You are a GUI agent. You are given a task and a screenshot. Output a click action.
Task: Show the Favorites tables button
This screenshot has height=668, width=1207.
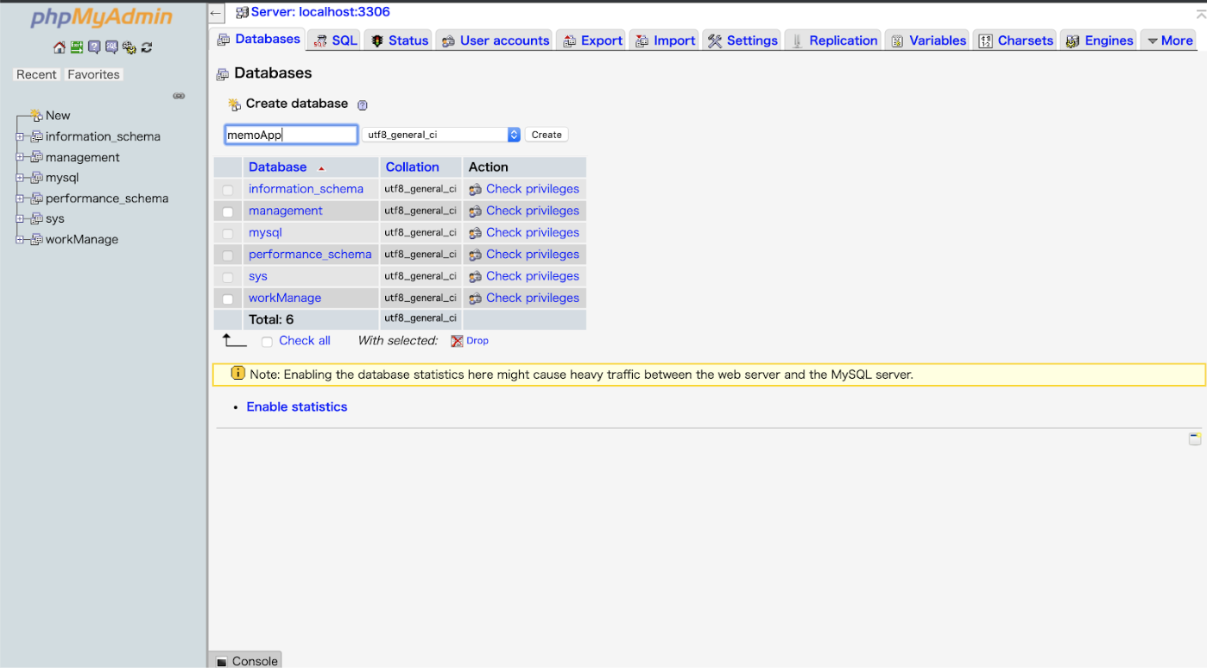coord(93,75)
